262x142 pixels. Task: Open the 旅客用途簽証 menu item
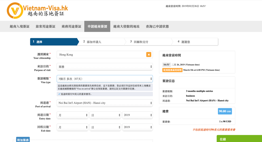[x=45, y=26]
